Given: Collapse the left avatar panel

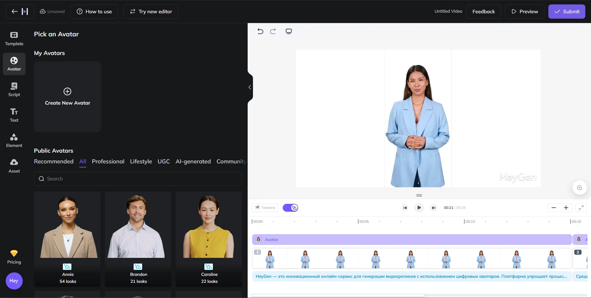Looking at the screenshot, I should coord(250,87).
